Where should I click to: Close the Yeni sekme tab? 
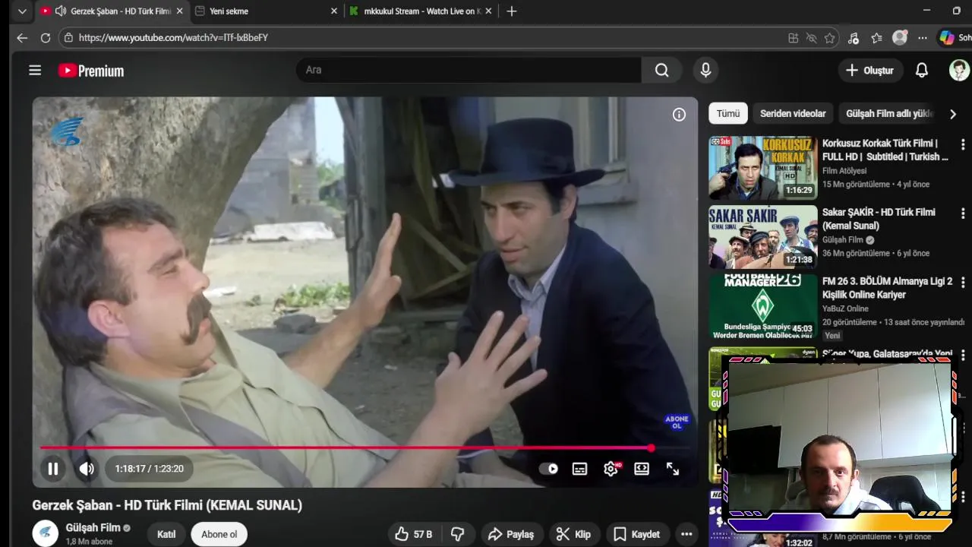334,11
